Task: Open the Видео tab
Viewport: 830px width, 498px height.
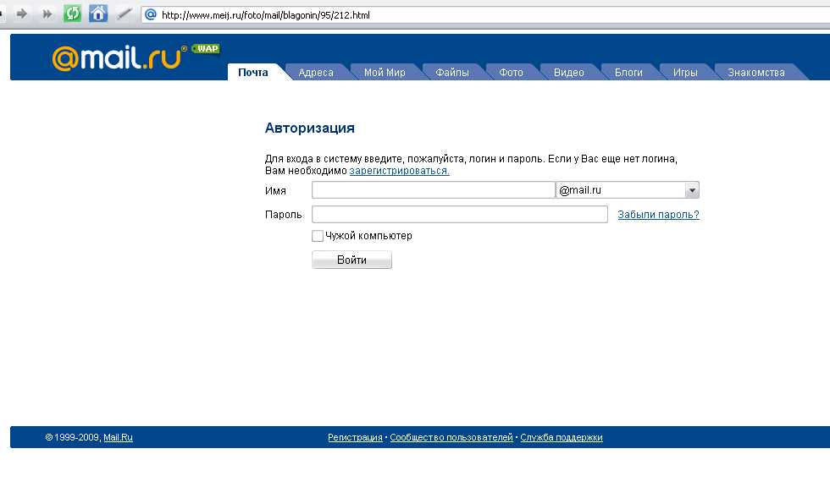Action: (569, 73)
